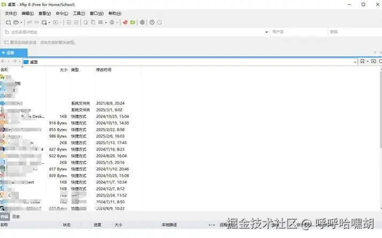Open the 帮助(H) menu
The image size is (382, 238).
[115, 13]
